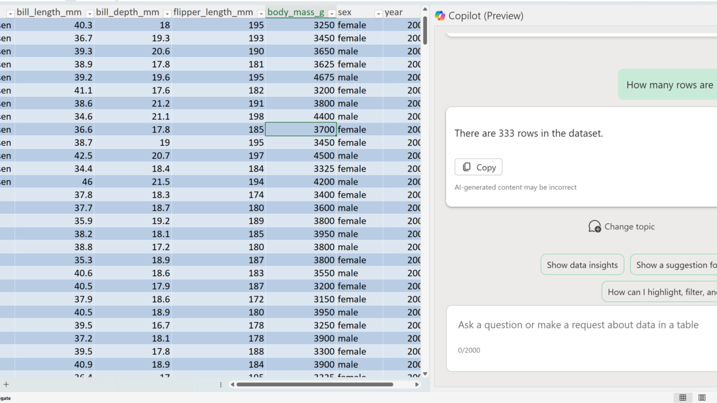Image resolution: width=717 pixels, height=403 pixels.
Task: Click the sheet tab bar splitter dots
Action: tap(221, 385)
